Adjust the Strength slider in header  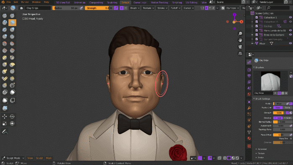point(99,8)
